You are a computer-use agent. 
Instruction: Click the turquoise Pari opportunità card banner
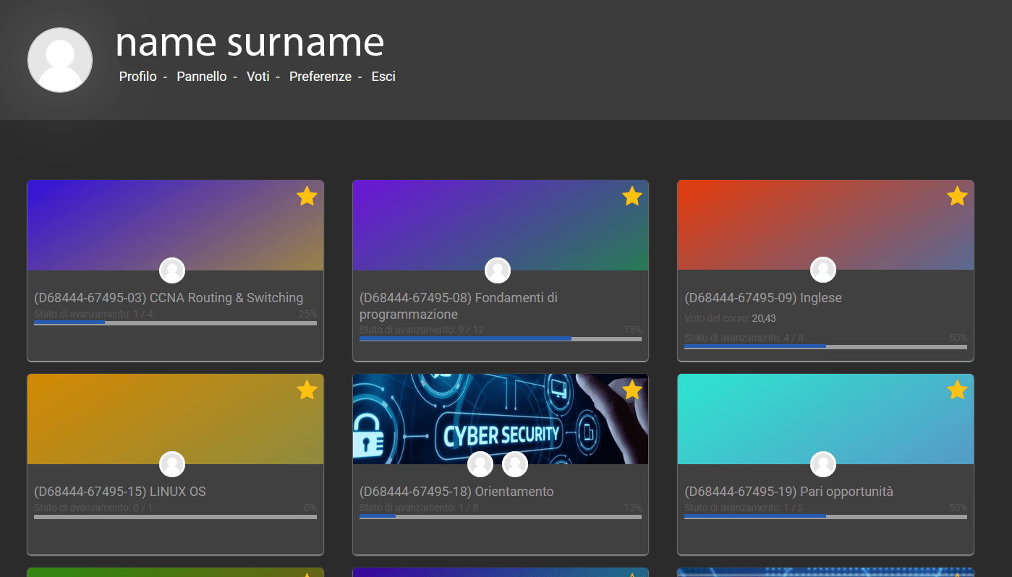coord(825,419)
